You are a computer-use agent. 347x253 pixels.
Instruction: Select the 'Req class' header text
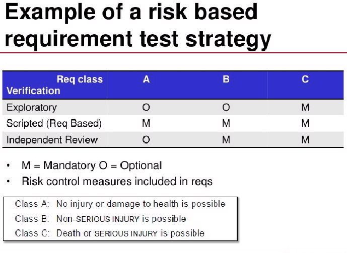(x=80, y=79)
